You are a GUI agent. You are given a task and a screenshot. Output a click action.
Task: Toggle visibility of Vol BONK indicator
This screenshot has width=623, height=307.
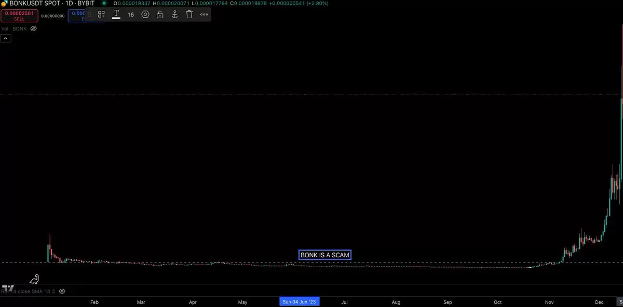pos(33,29)
